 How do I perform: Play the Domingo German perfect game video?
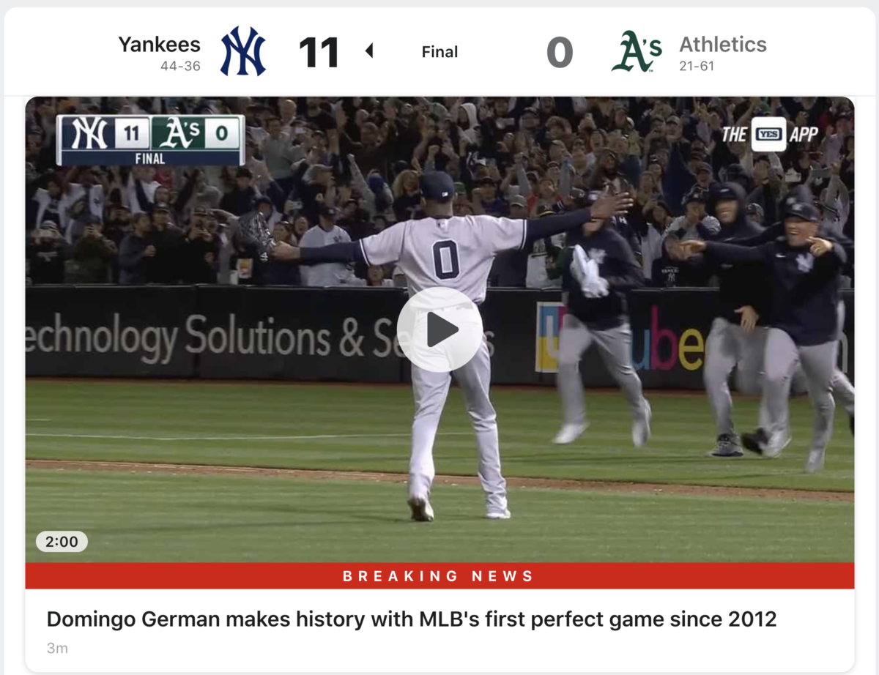tap(439, 329)
